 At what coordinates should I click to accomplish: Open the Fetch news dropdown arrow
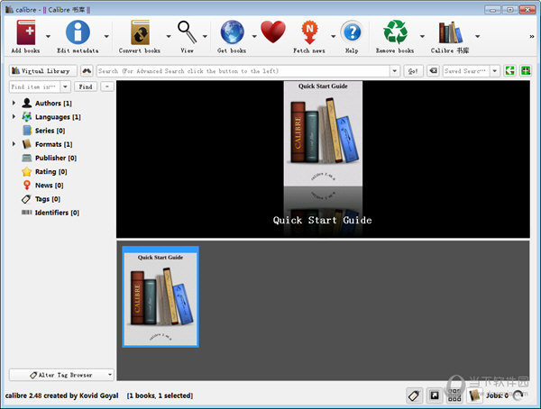pos(333,36)
